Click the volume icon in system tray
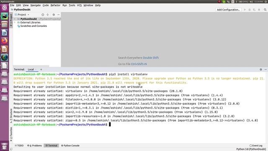 [x=251, y=2]
